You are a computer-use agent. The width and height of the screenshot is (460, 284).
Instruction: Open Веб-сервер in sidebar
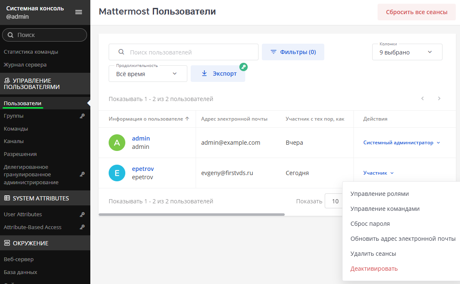19,259
